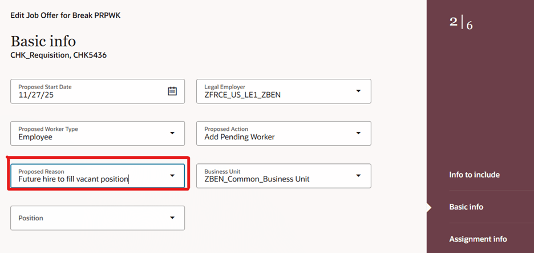Click the Proposed Start Date field

[98, 91]
